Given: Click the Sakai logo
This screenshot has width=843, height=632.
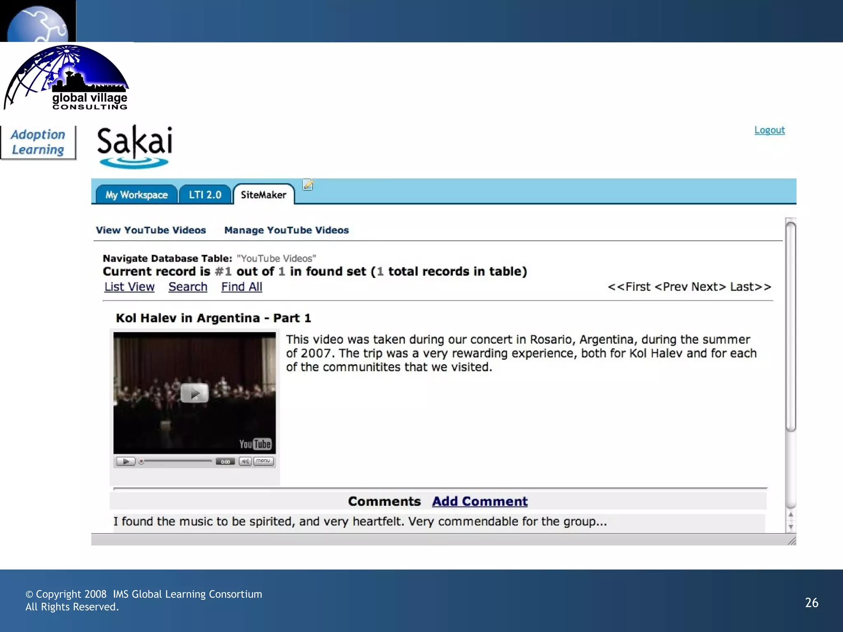Looking at the screenshot, I should click(135, 146).
